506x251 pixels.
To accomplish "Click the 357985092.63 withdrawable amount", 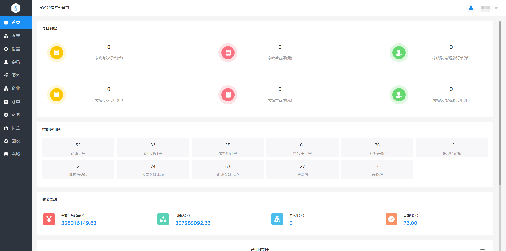I will pyautogui.click(x=193, y=223).
